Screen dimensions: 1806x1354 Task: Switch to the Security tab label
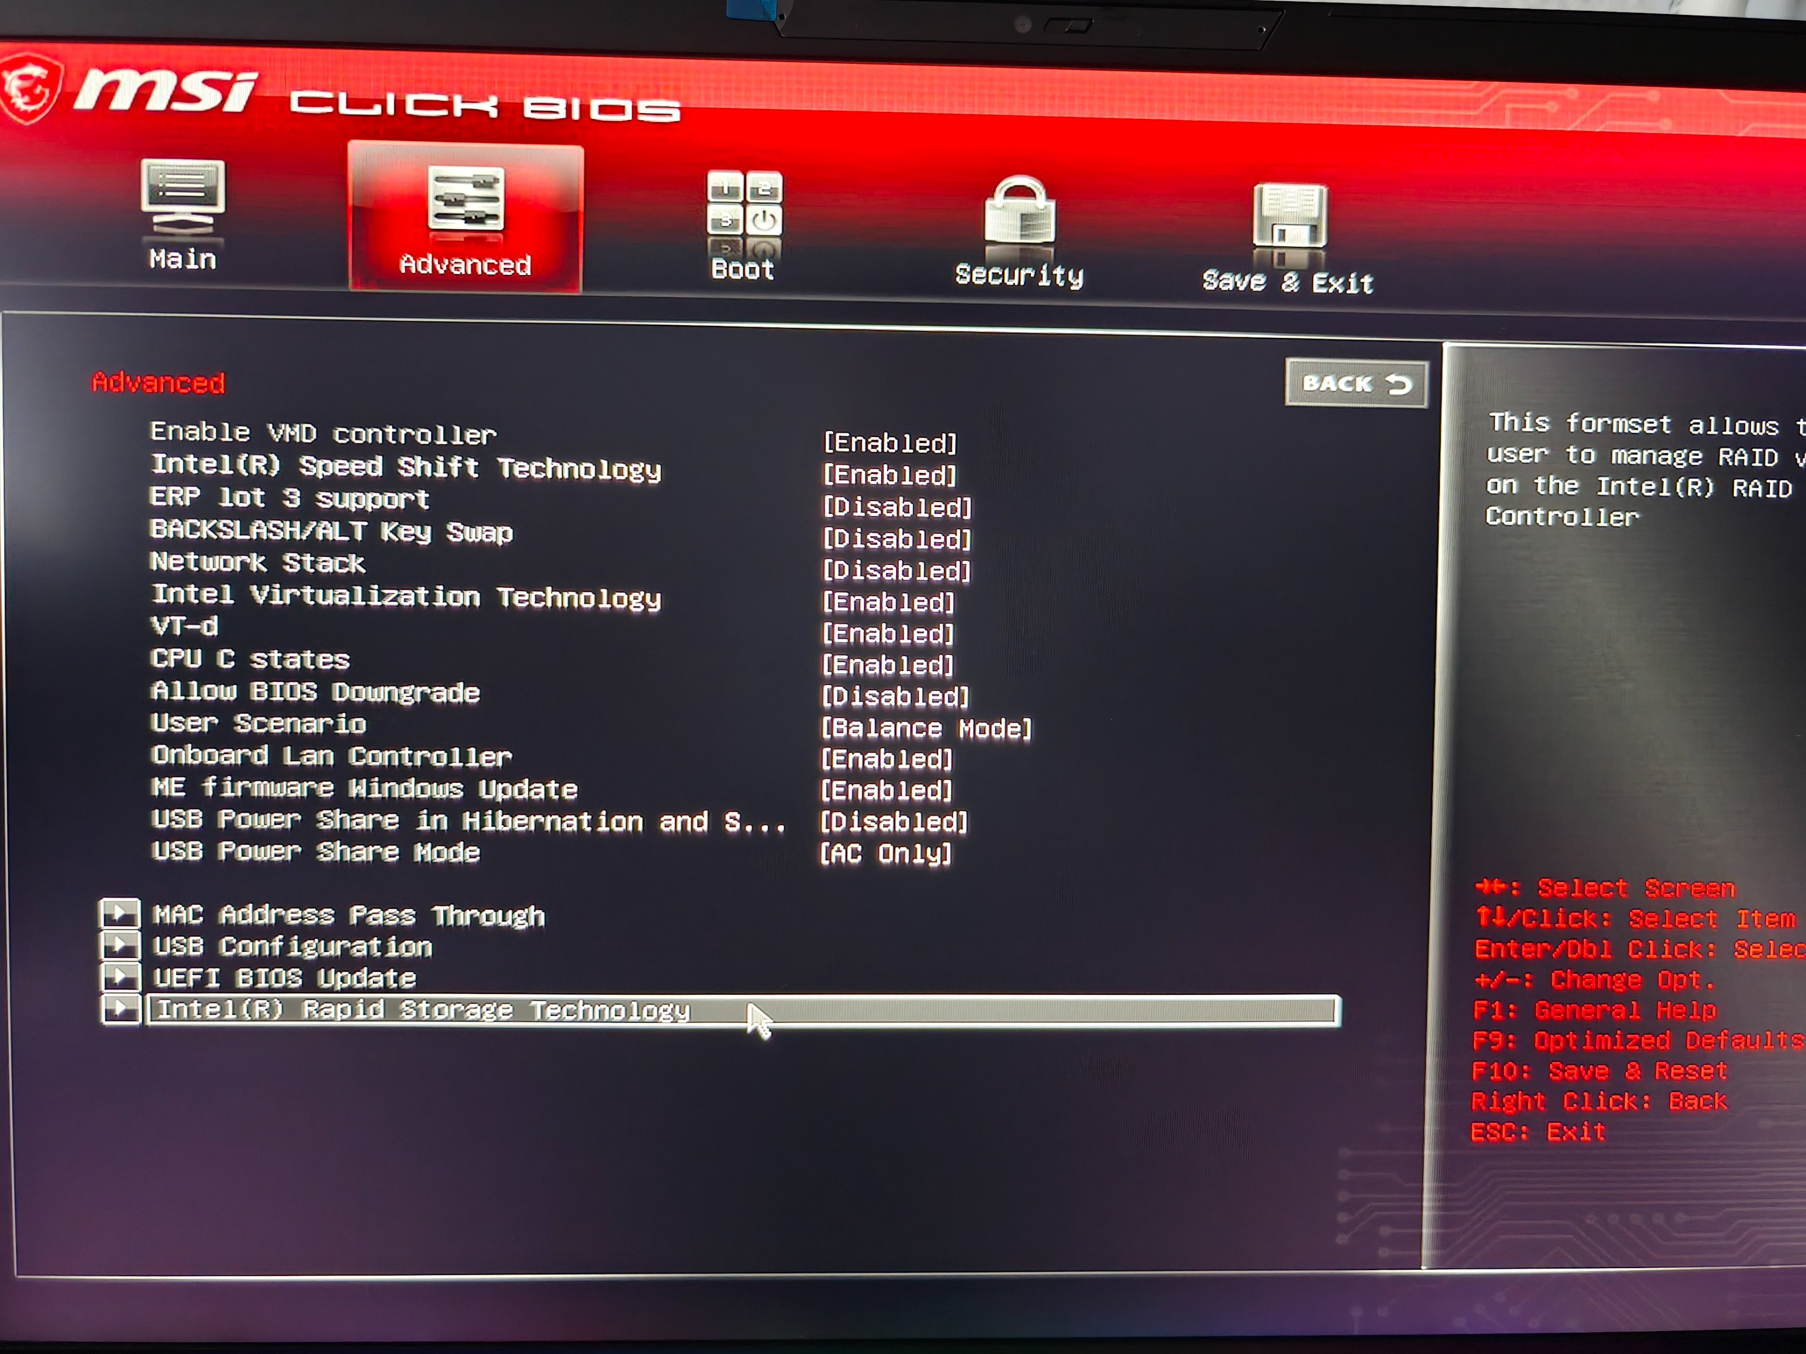pyautogui.click(x=1019, y=275)
